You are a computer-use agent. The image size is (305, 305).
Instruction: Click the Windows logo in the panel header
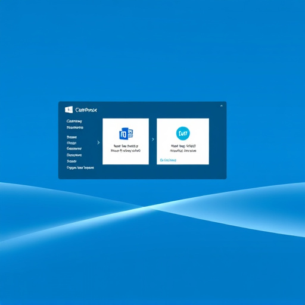pos(69,110)
